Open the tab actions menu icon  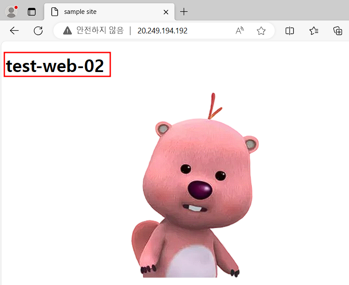pyautogui.click(x=32, y=12)
